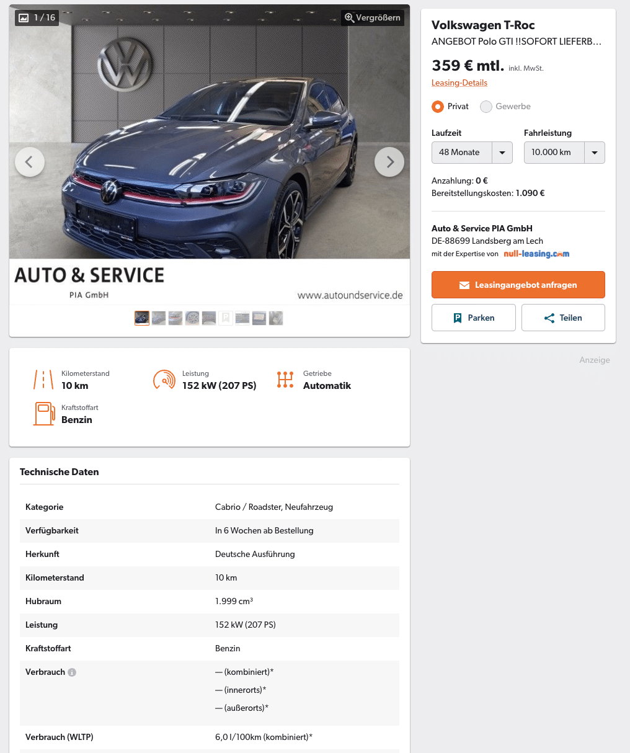
Task: Open the Laufzeit 48 Monate dropdown
Action: [472, 153]
